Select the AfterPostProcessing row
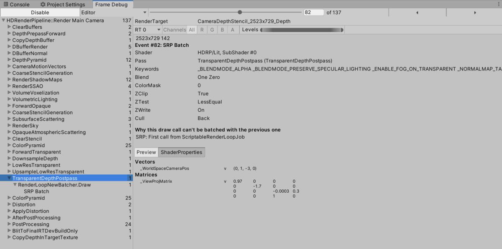This screenshot has height=249, width=502. [x=67, y=218]
